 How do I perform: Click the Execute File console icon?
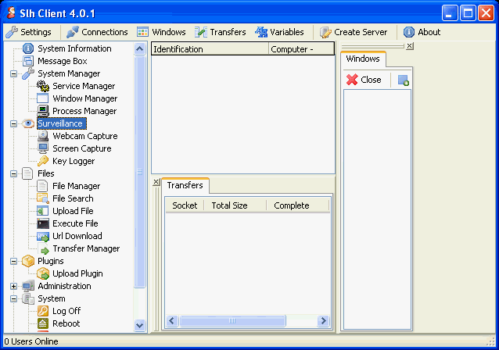(44, 223)
